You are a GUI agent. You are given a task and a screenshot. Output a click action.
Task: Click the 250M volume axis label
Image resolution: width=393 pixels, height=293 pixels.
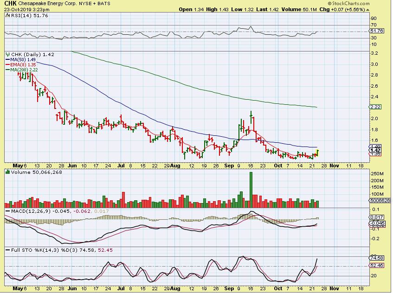coord(378,174)
